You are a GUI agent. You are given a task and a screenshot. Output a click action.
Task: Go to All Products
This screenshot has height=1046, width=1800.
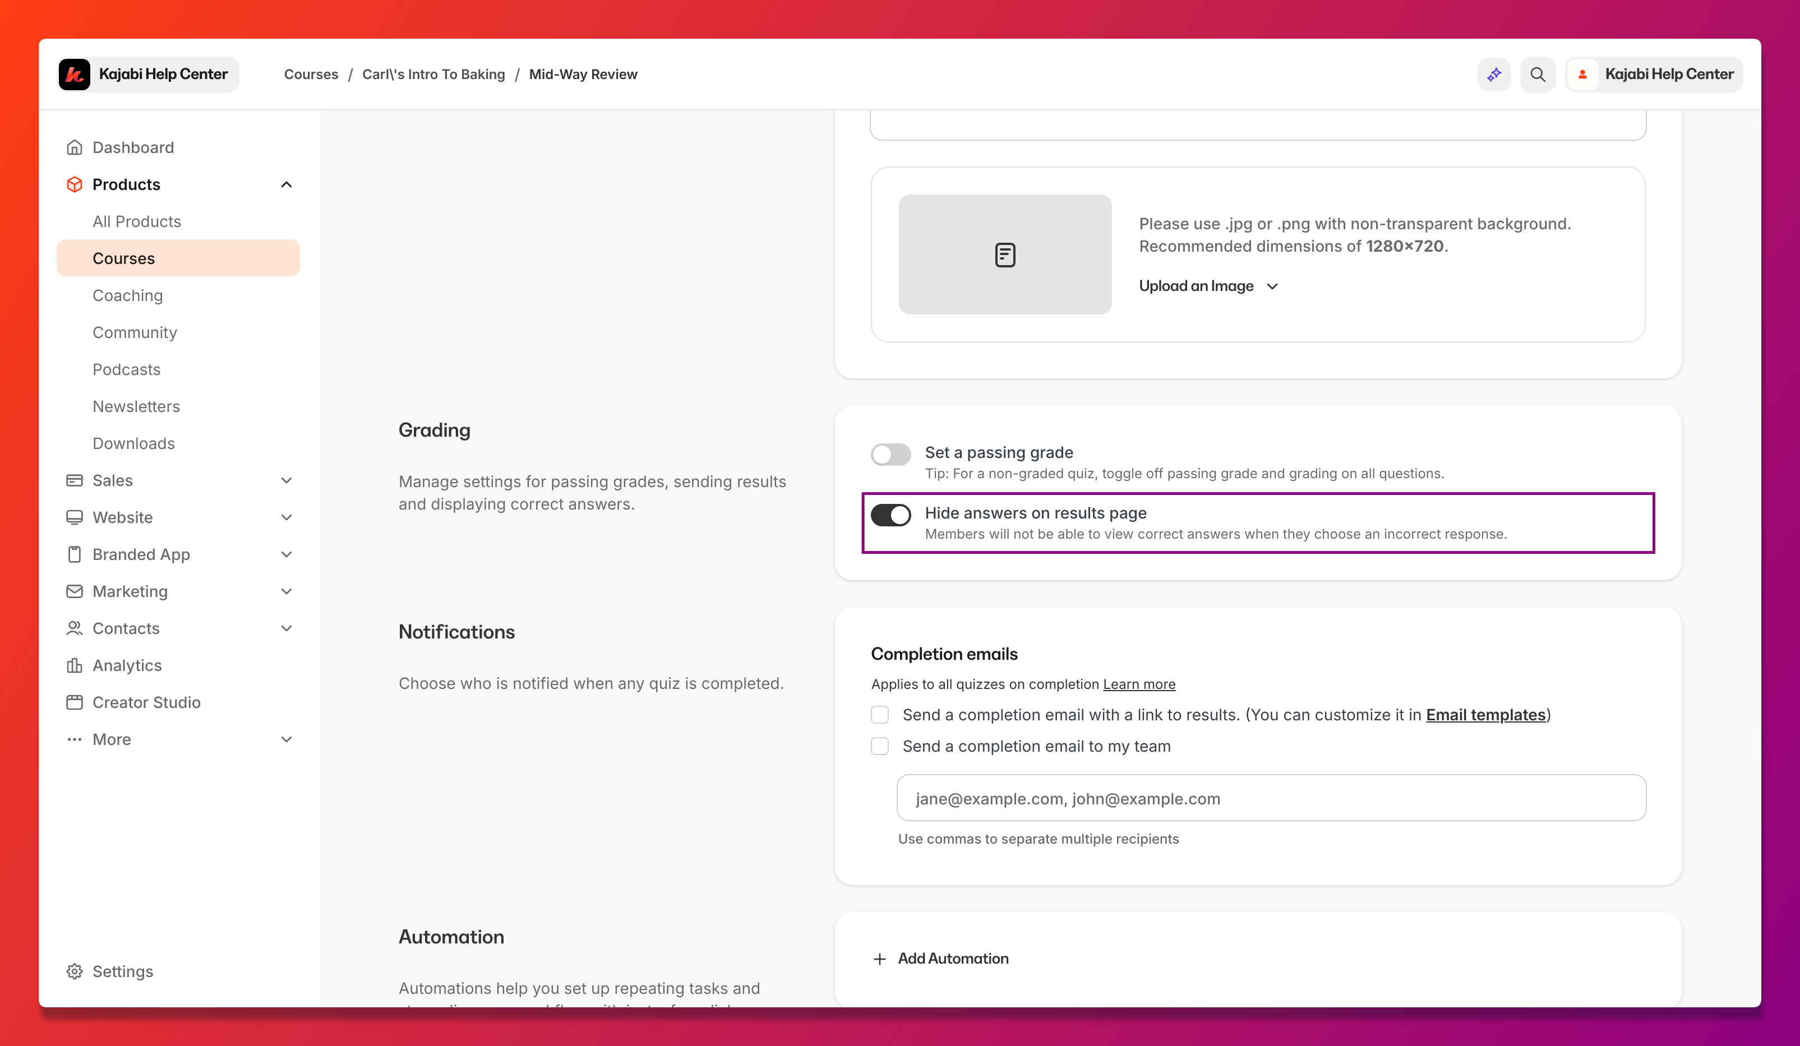tap(136, 221)
